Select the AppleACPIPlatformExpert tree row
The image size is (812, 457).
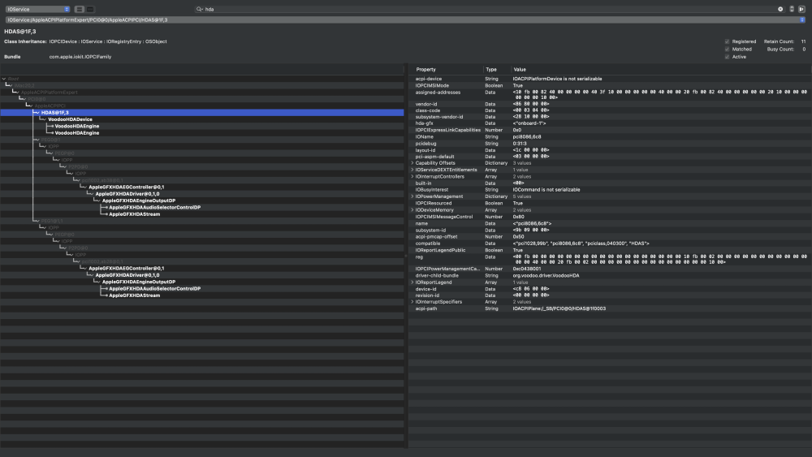click(202, 92)
